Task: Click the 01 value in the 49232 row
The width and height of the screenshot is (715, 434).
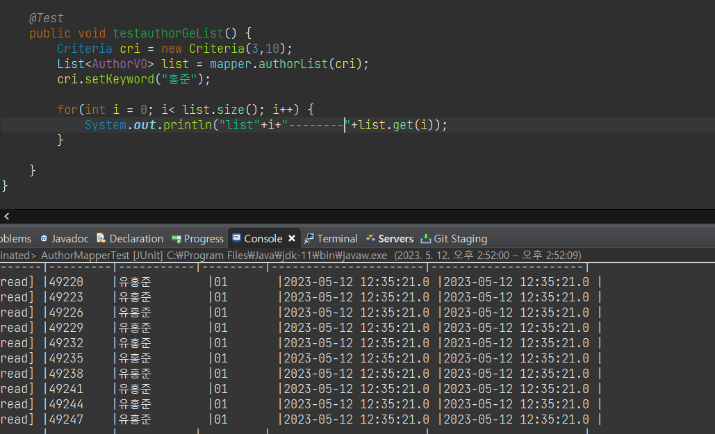Action: [x=221, y=343]
